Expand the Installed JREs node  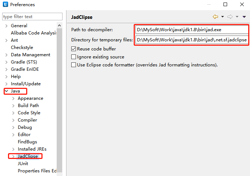click(13, 149)
